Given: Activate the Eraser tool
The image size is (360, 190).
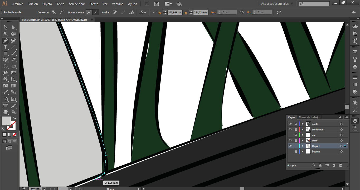Looking at the screenshot, I should [x=13, y=60].
